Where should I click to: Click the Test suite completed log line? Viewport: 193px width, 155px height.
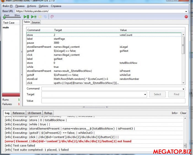pyautogui.click(x=37, y=150)
